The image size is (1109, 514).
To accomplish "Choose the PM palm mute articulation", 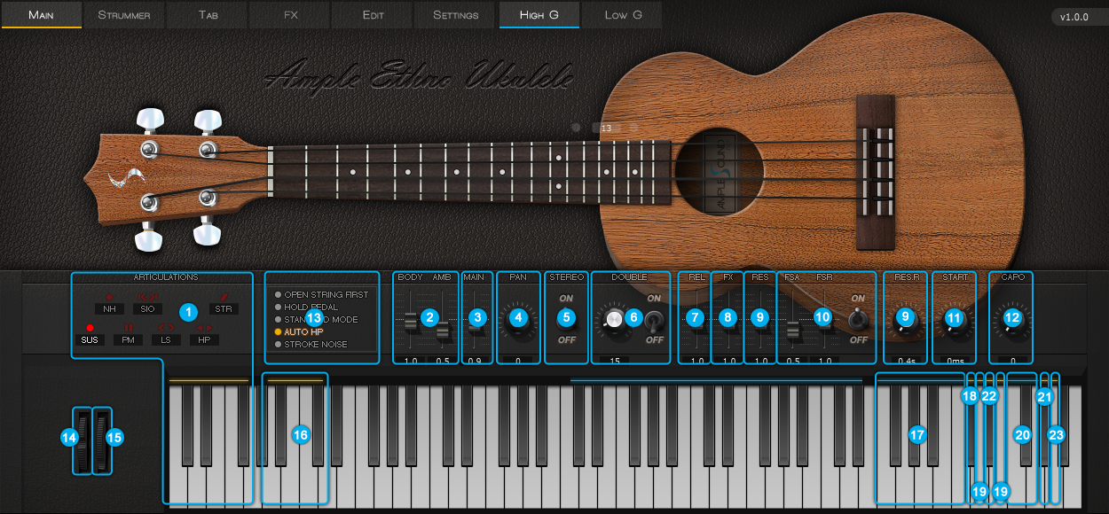I will click(128, 339).
